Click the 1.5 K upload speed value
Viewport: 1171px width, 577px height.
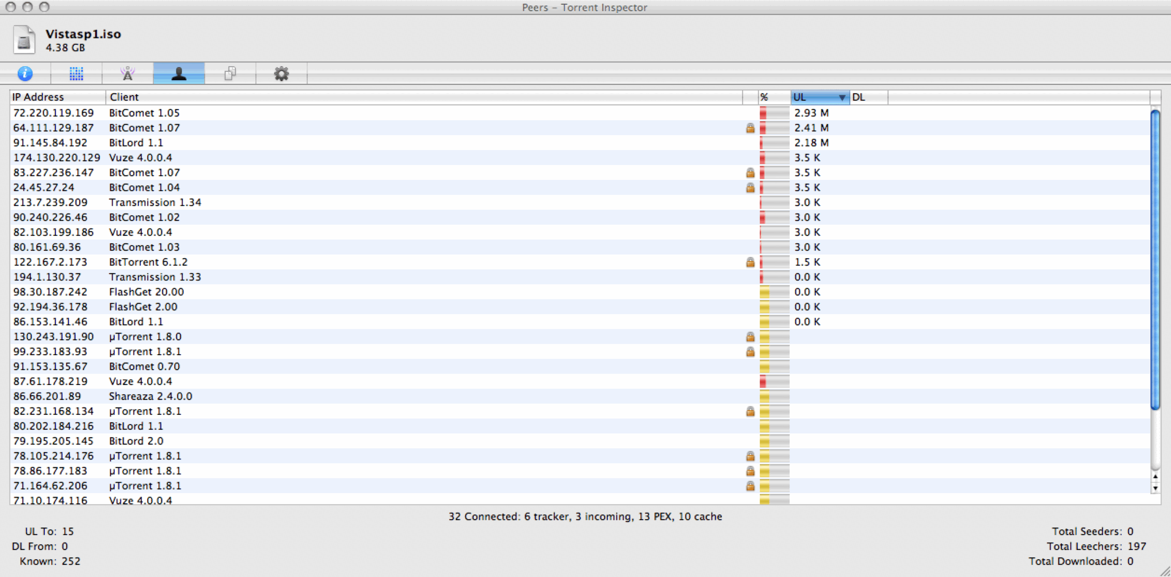(x=807, y=262)
